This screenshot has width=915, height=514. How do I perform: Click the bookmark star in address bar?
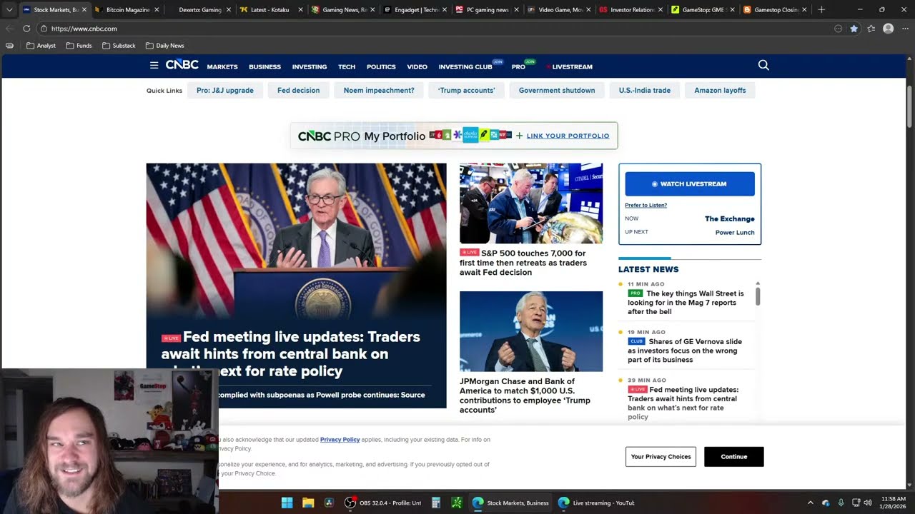[854, 29]
